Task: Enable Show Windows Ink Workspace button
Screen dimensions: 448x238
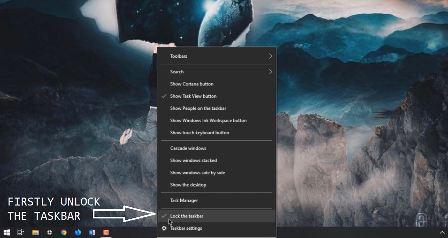Action: [x=217, y=120]
